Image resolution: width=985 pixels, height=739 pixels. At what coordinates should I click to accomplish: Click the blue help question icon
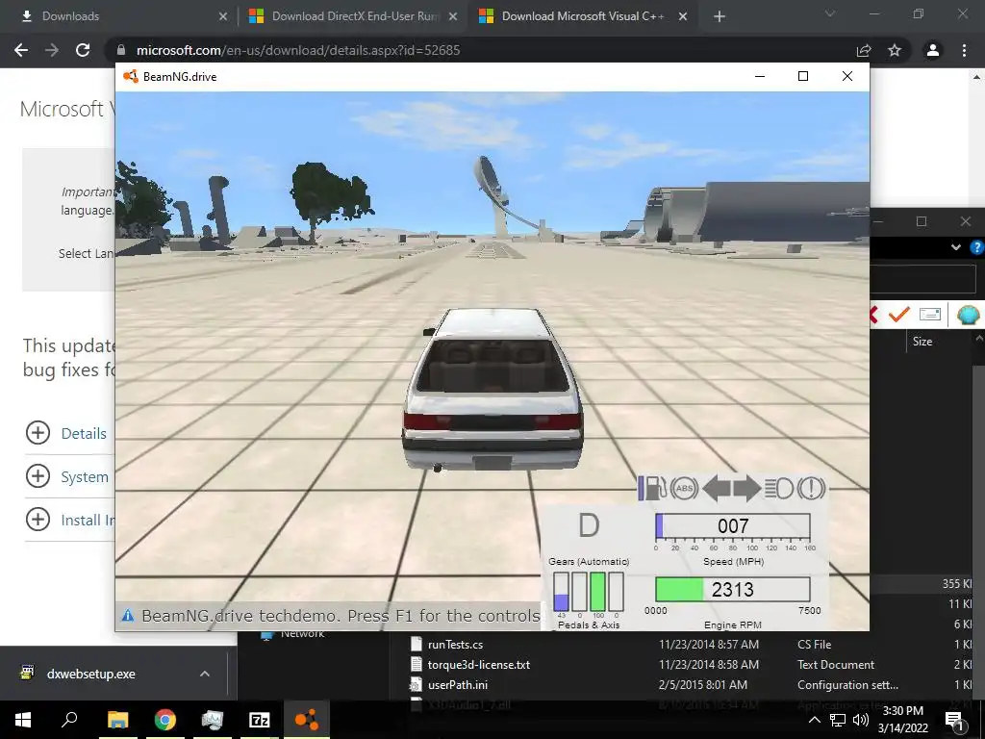click(977, 247)
